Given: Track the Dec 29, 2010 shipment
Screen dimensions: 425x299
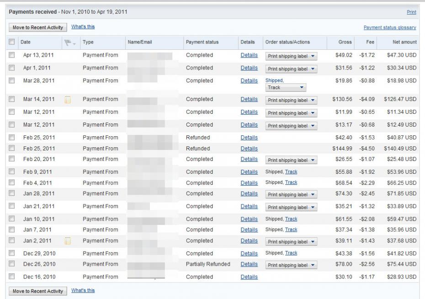Looking at the screenshot, I should tap(291, 253).
